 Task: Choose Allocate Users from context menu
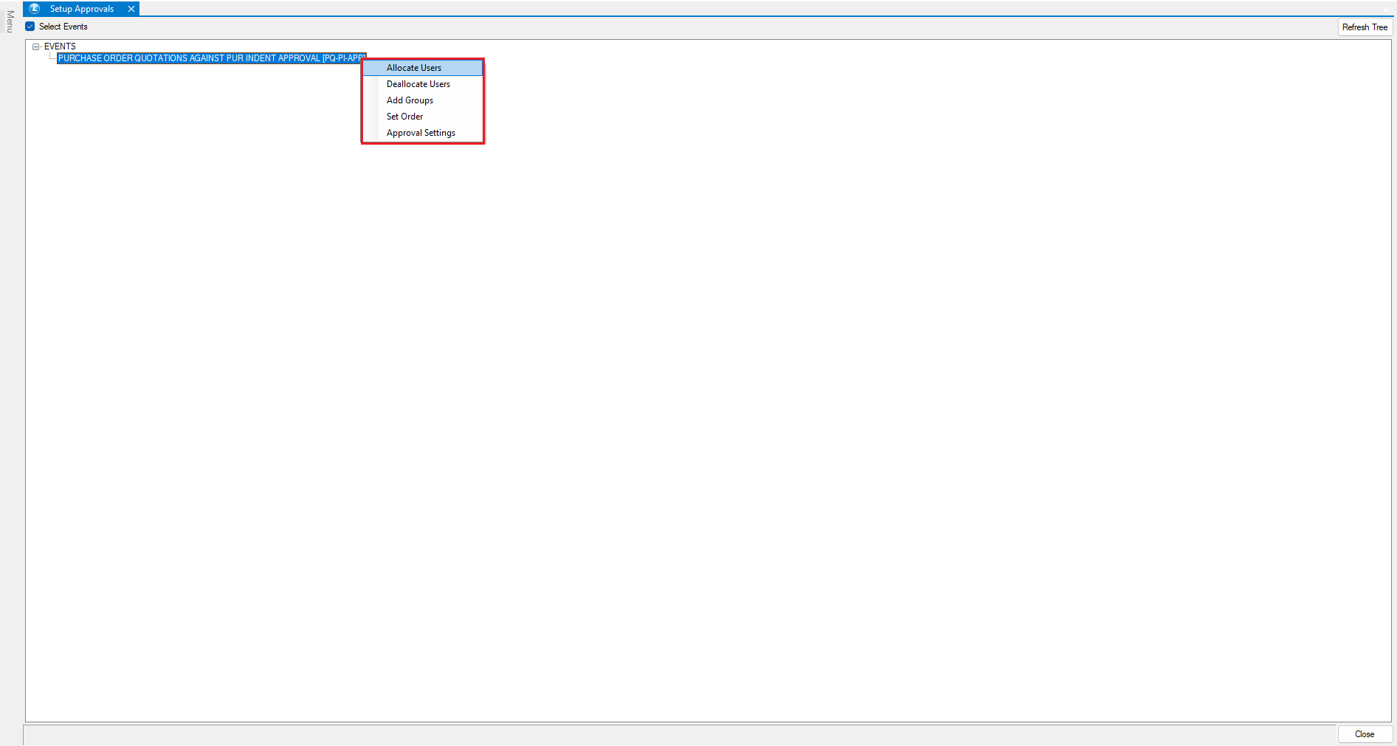click(414, 68)
